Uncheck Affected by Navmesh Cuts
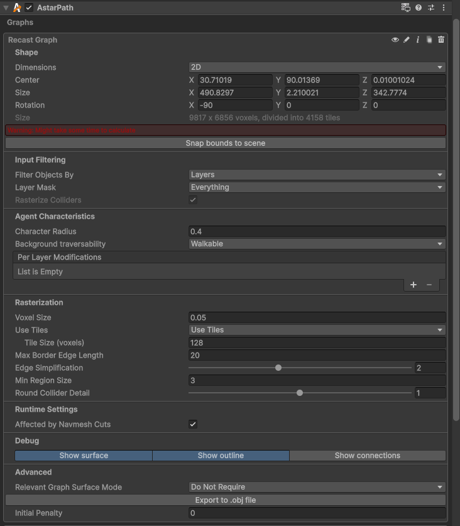The height and width of the screenshot is (526, 460). click(193, 424)
